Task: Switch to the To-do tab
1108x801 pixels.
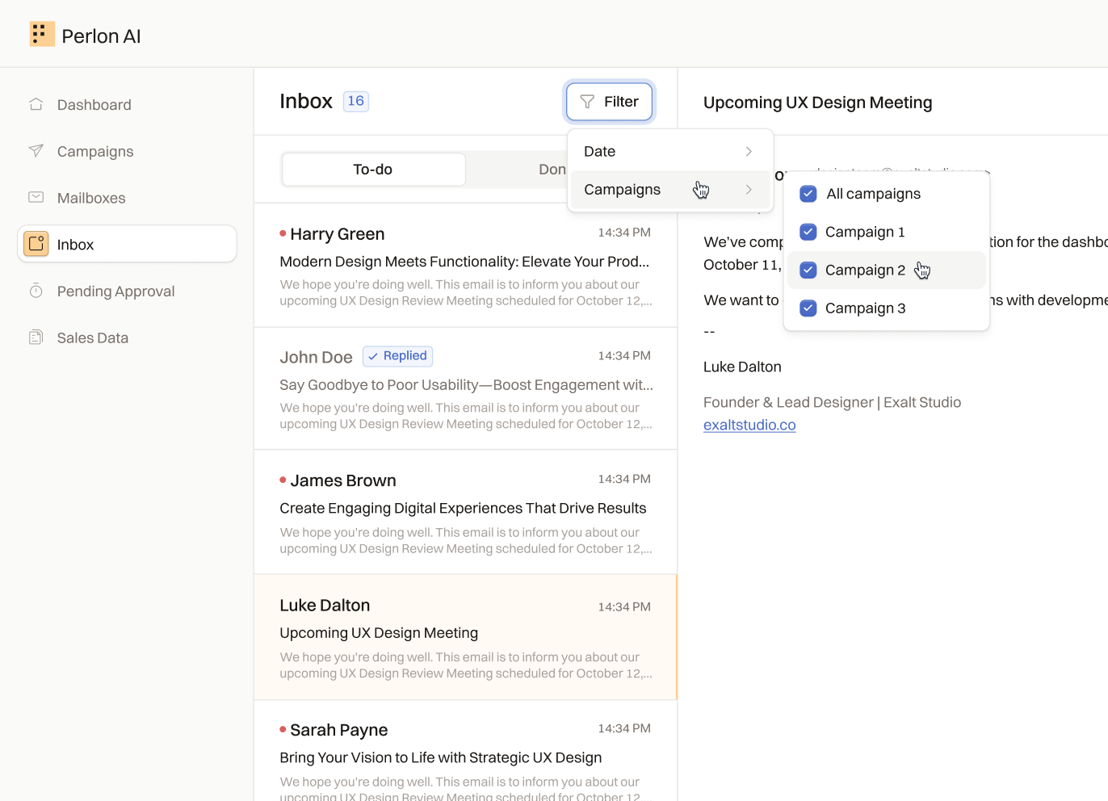Action: point(373,170)
